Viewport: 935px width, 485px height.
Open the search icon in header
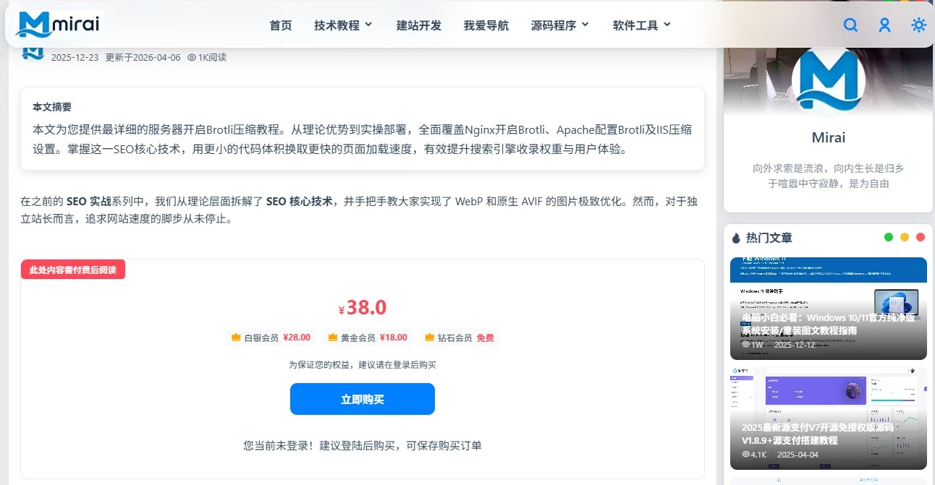[850, 25]
